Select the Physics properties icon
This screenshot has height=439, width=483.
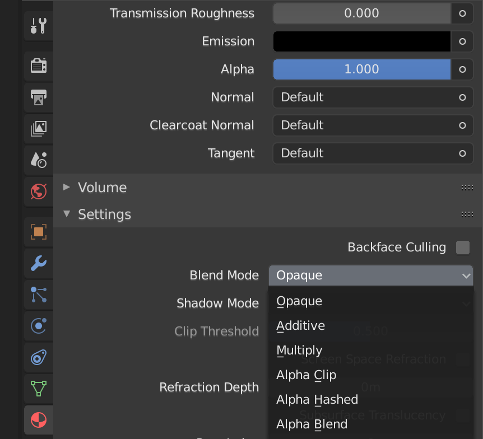38,325
